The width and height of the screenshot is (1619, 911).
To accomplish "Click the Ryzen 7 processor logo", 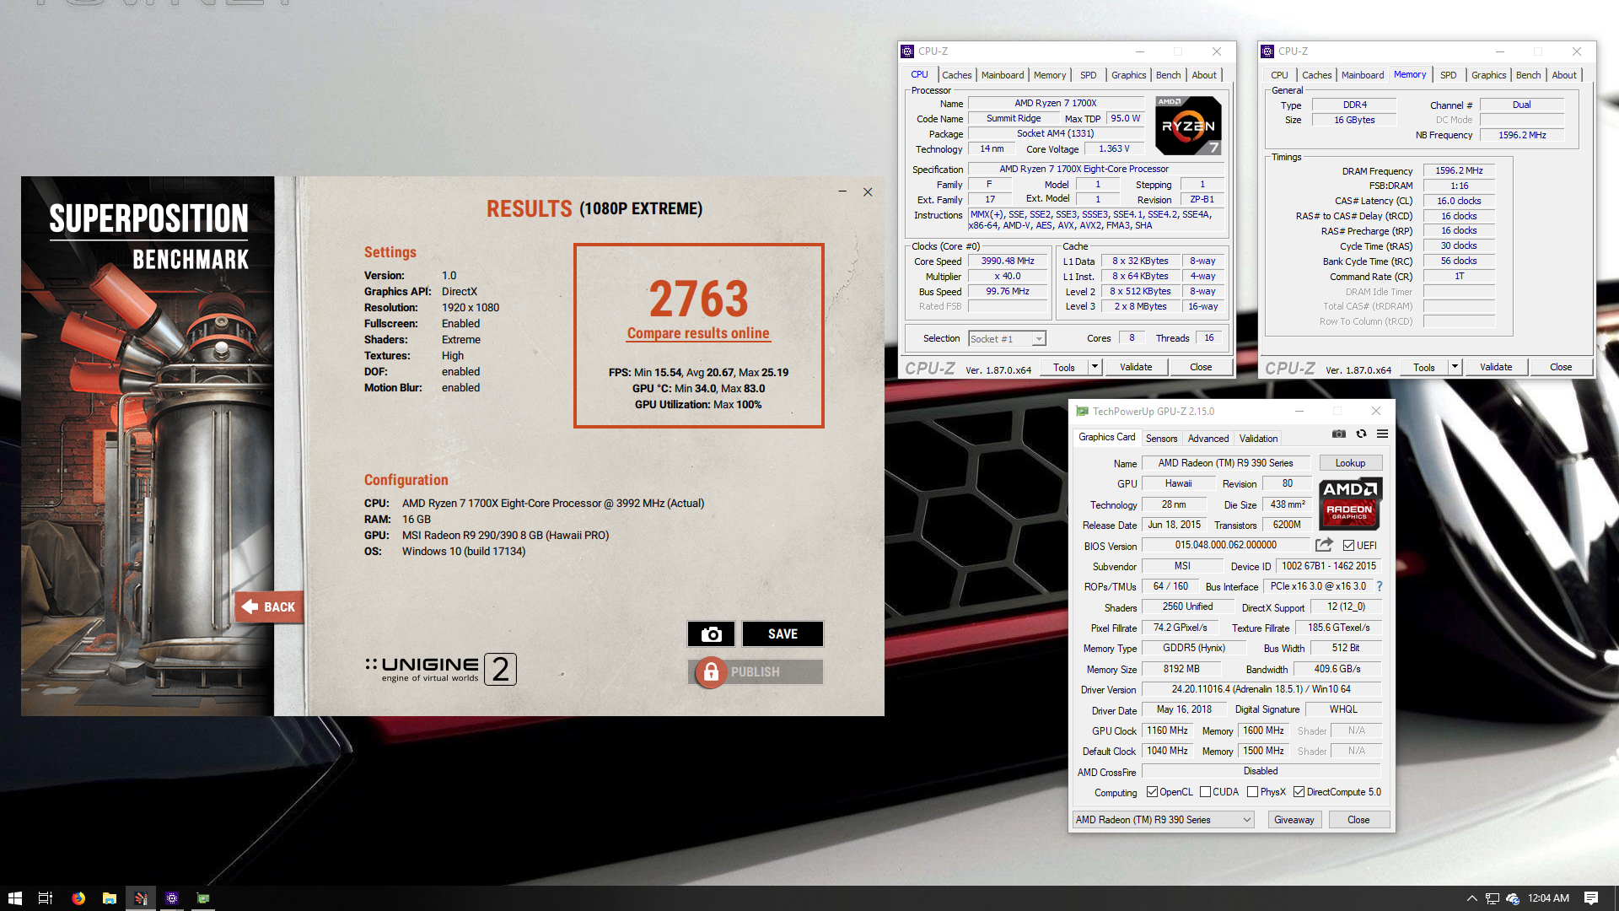I will click(x=1188, y=125).
